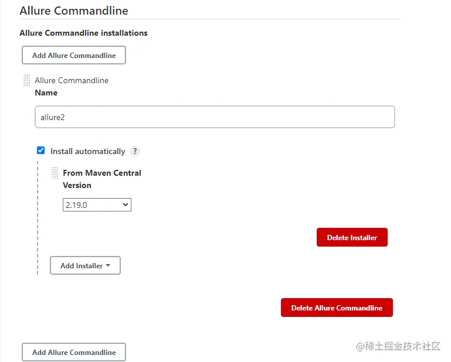
Task: Click the help question mark icon
Action: click(x=135, y=151)
